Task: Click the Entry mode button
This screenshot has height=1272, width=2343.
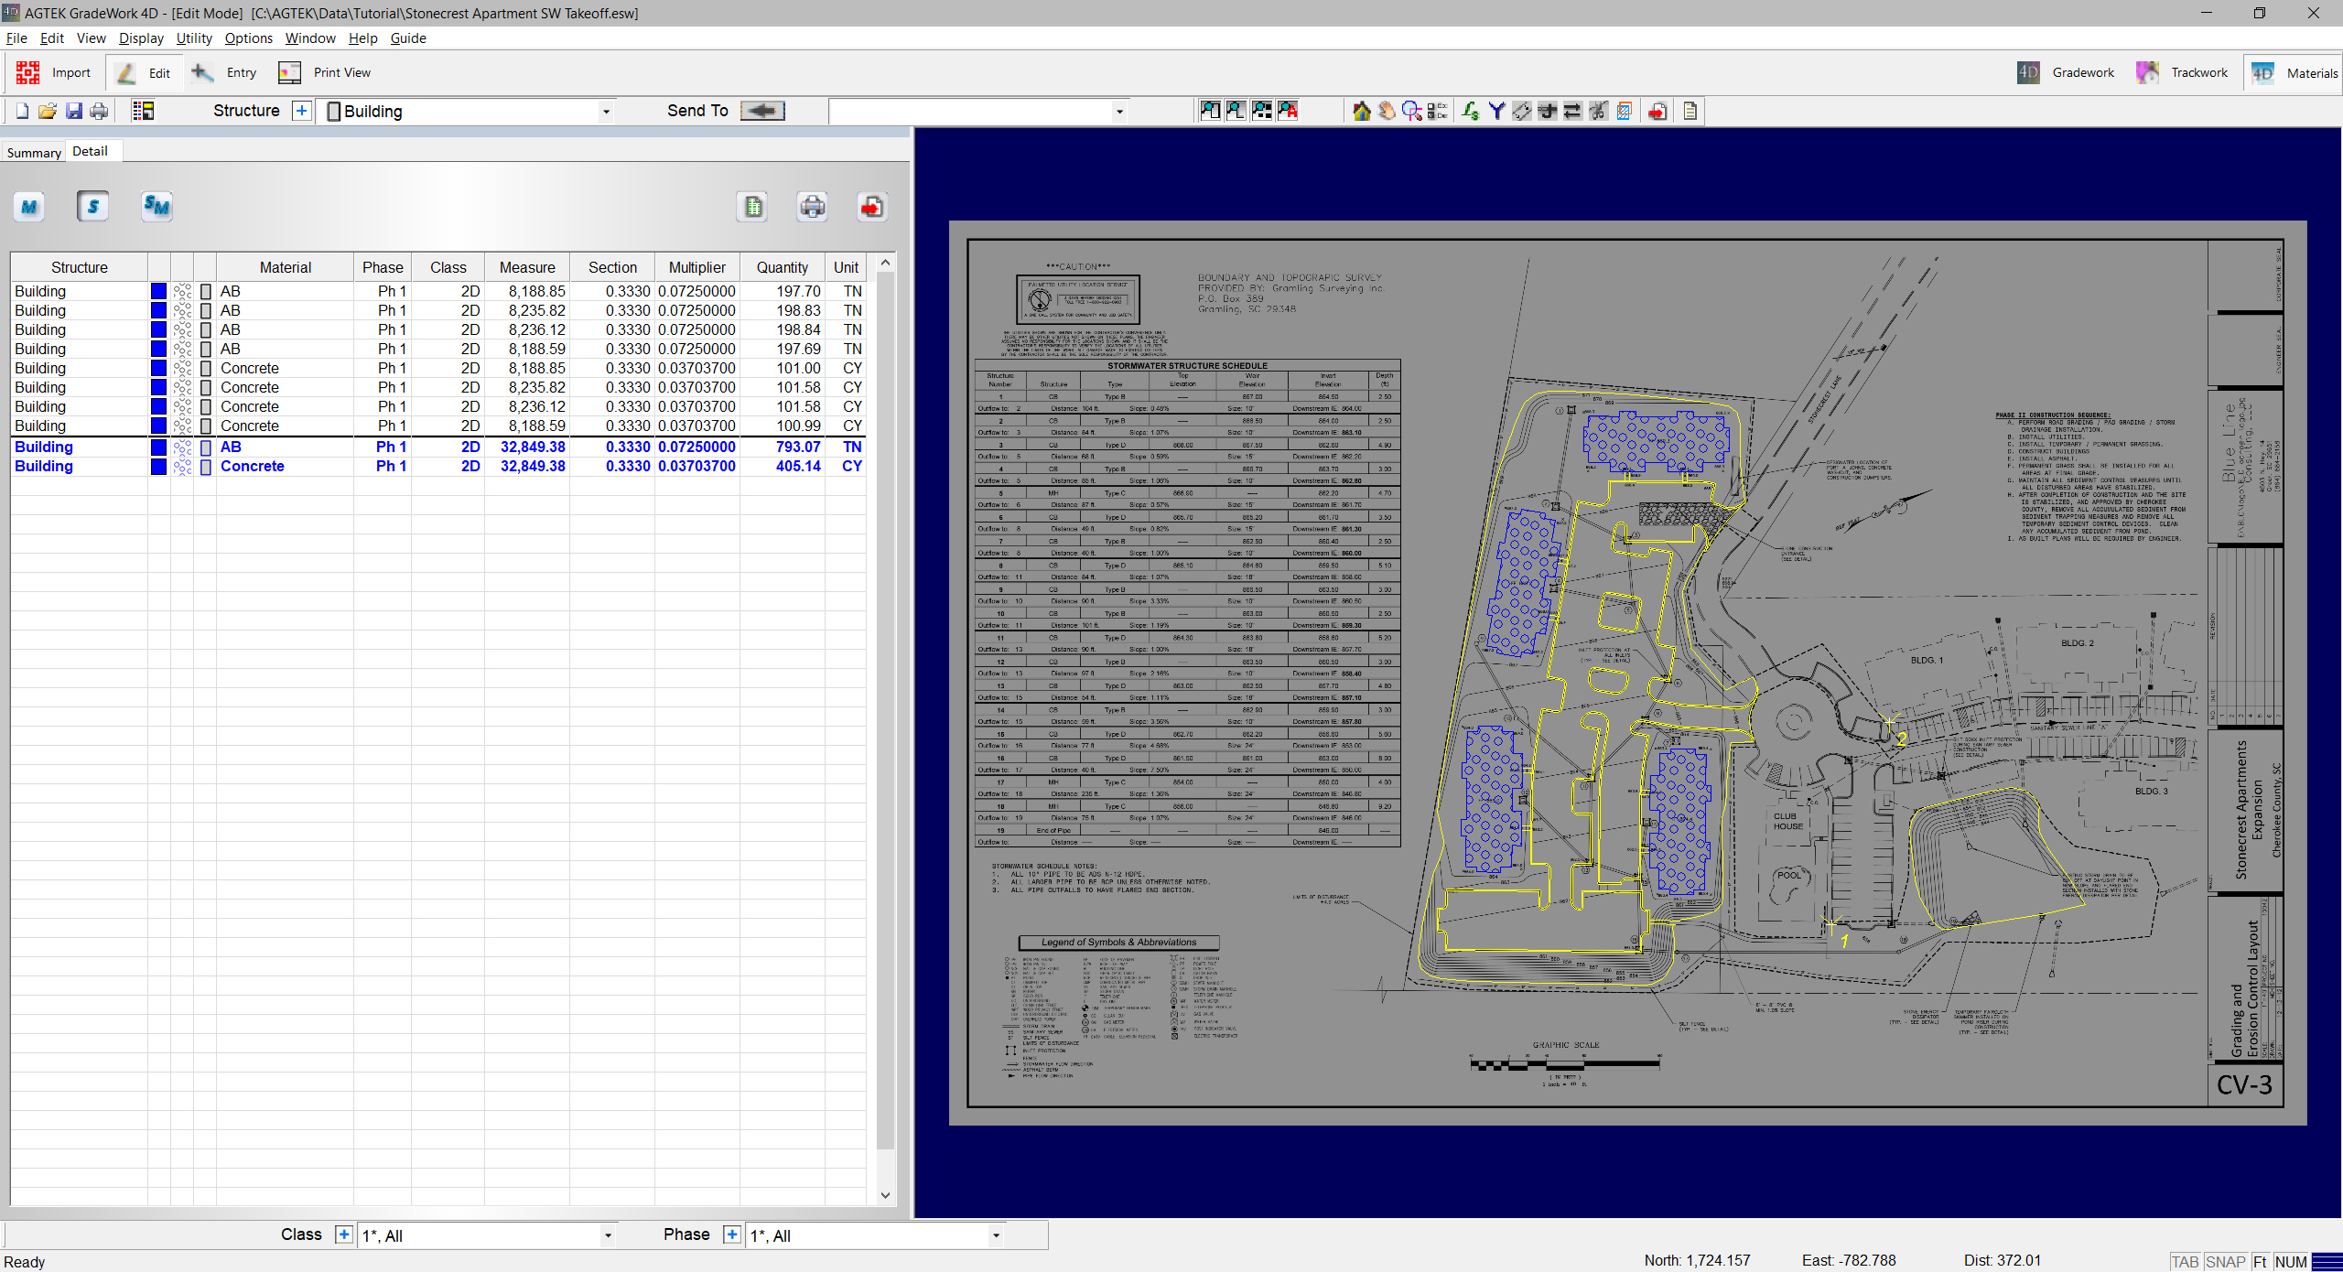Action: click(x=224, y=72)
